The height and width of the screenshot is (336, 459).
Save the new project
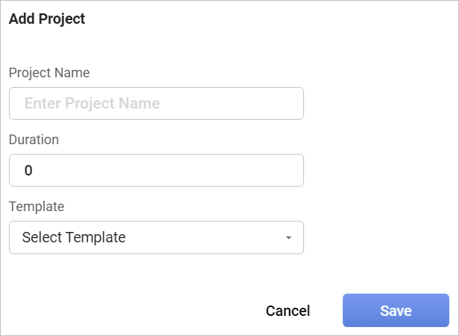[396, 311]
